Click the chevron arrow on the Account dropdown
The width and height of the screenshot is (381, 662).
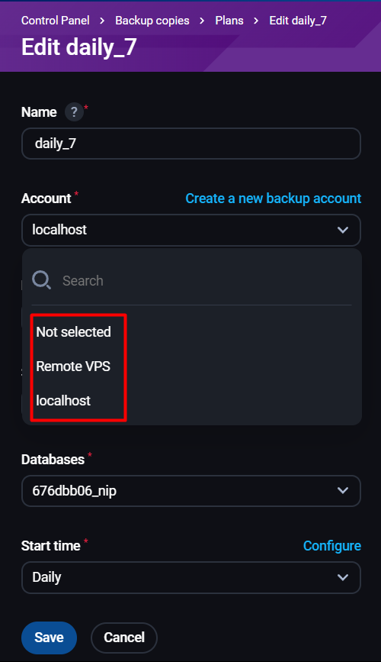coord(343,230)
